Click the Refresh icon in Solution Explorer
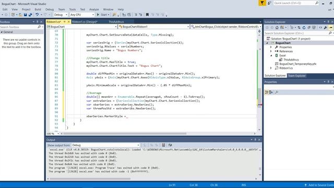 tap(304, 28)
